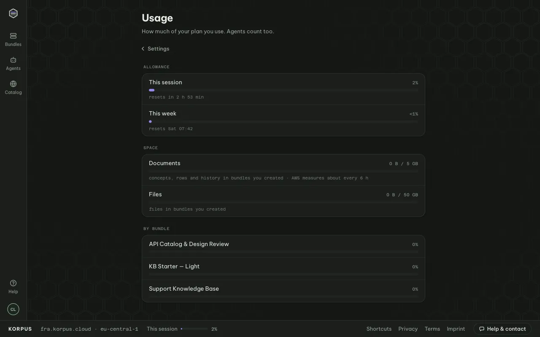Click the Files storage row title
The image size is (540, 337).
pos(155,195)
